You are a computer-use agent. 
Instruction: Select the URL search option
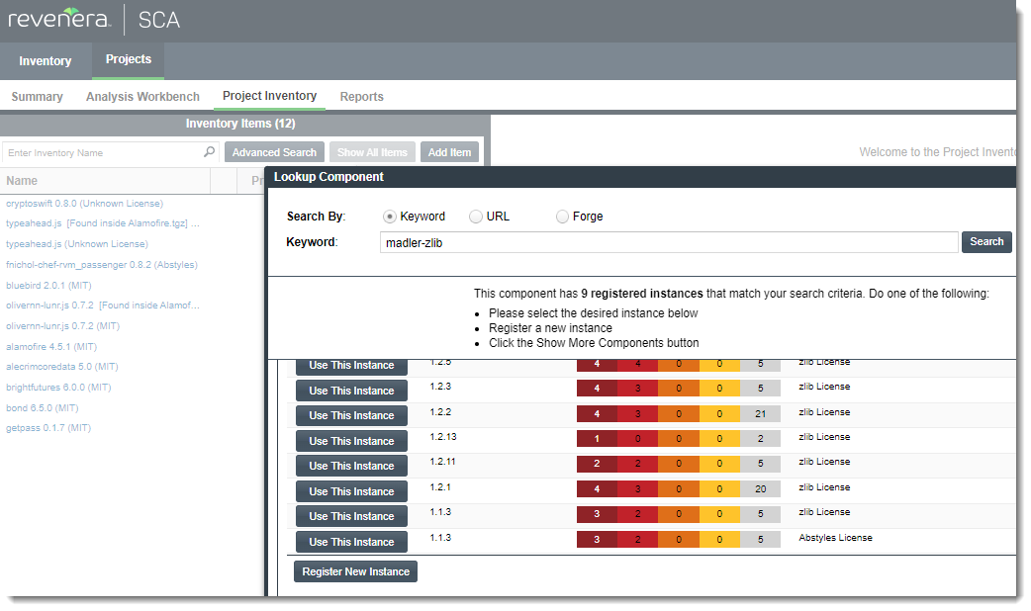click(x=476, y=217)
